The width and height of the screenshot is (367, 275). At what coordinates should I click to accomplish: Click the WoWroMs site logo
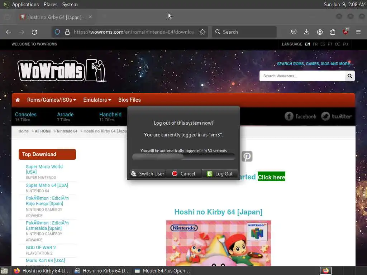pyautogui.click(x=62, y=71)
